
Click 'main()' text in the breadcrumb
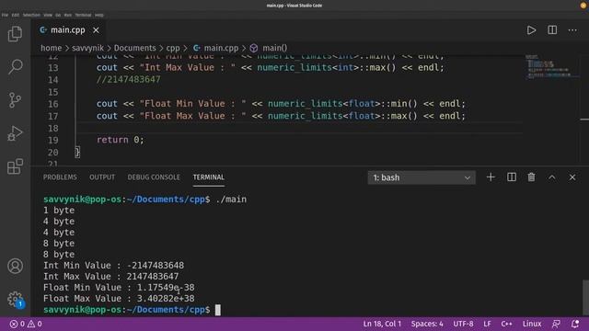(275, 48)
